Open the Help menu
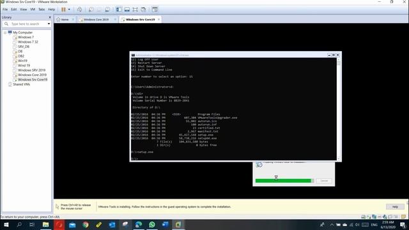Image resolution: width=409 pixels, height=230 pixels. (x=51, y=10)
